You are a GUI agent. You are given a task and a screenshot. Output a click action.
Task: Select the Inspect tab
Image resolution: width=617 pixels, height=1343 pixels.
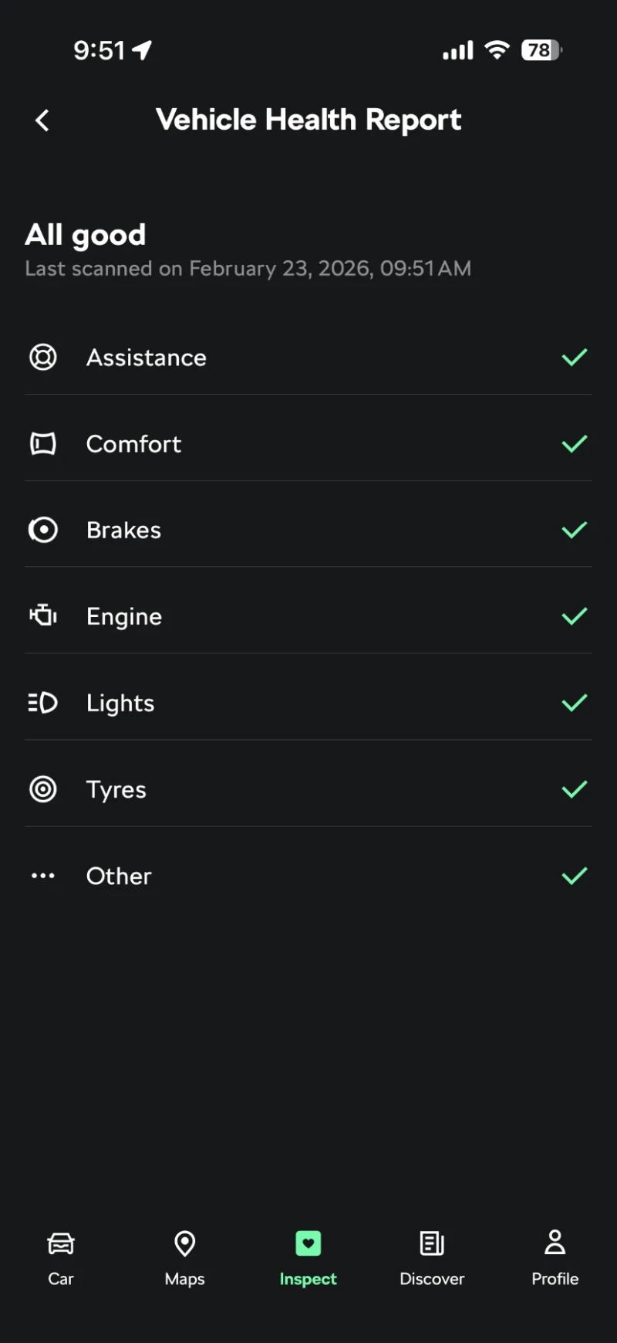(x=308, y=1258)
